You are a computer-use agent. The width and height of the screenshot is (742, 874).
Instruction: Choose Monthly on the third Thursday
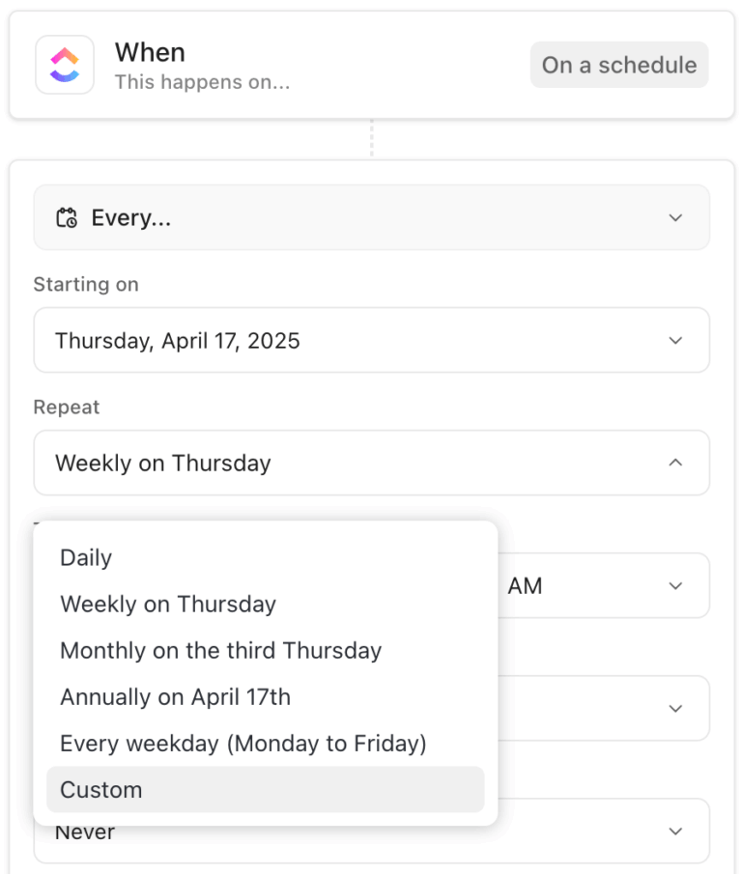click(x=220, y=650)
